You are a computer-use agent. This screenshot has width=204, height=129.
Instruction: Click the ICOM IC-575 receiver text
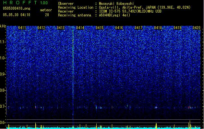point(130,11)
